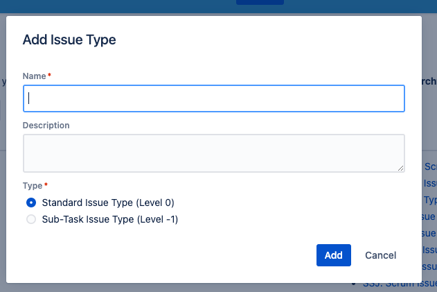Image resolution: width=437 pixels, height=292 pixels.
Task: Click the "Standard Issue Type (Level 0)" label text
Action: [108, 203]
